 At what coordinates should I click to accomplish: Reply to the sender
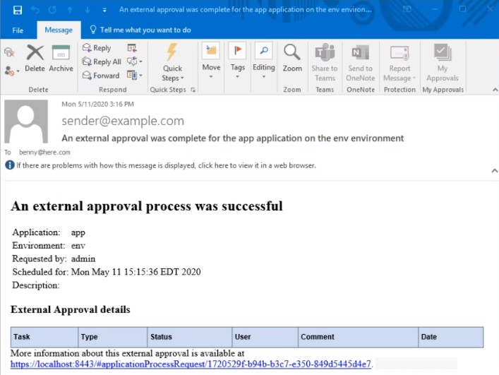97,48
